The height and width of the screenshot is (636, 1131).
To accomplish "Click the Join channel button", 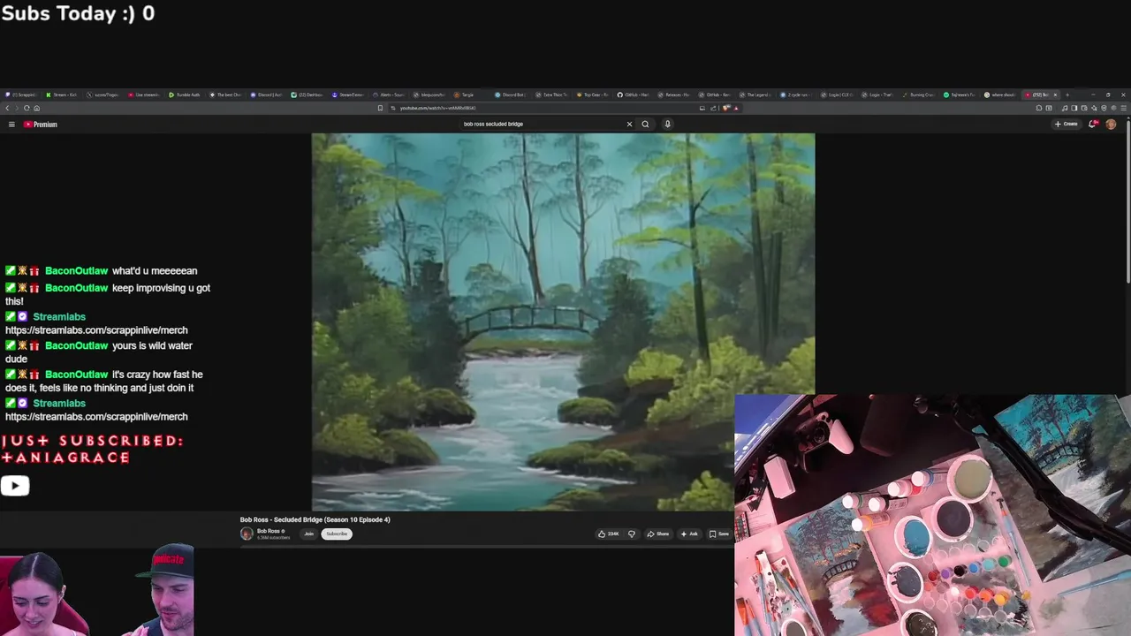I will [x=309, y=534].
